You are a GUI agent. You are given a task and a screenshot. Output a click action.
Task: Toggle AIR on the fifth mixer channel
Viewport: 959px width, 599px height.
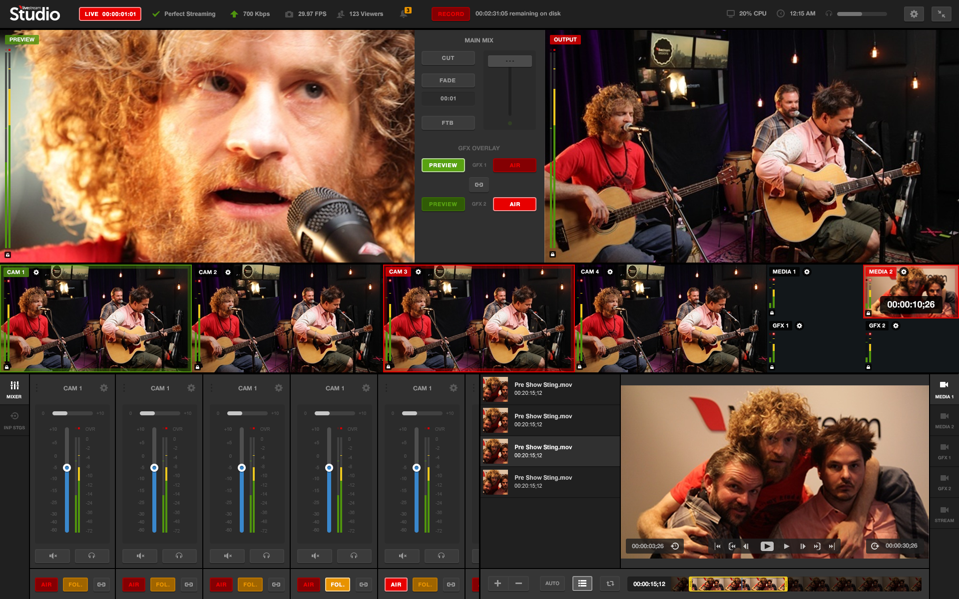[396, 585]
